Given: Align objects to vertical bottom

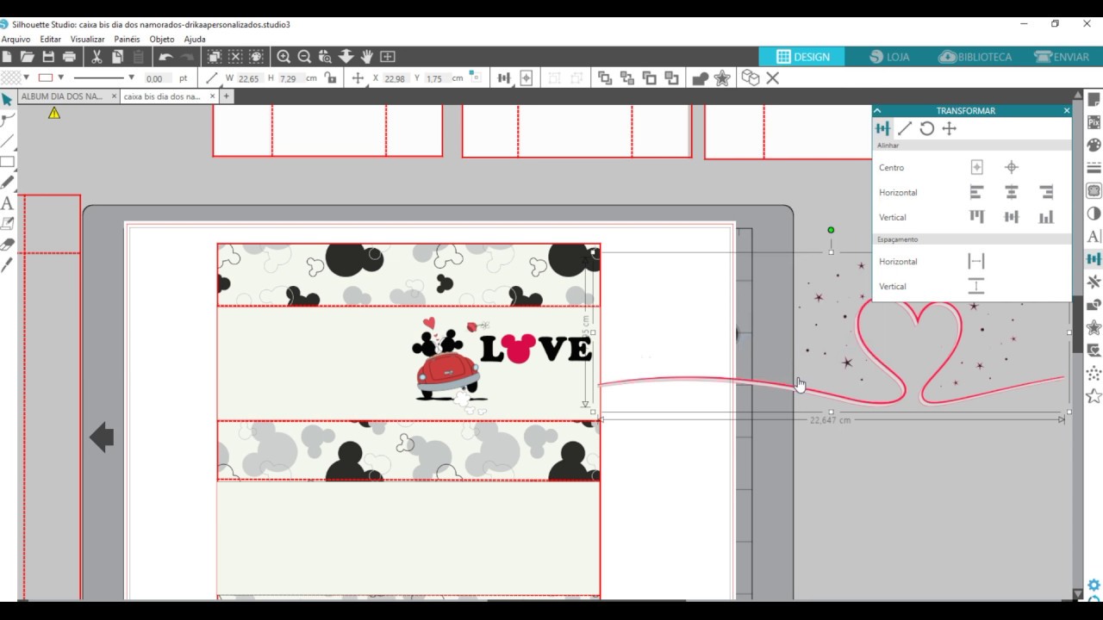Looking at the screenshot, I should [1046, 217].
